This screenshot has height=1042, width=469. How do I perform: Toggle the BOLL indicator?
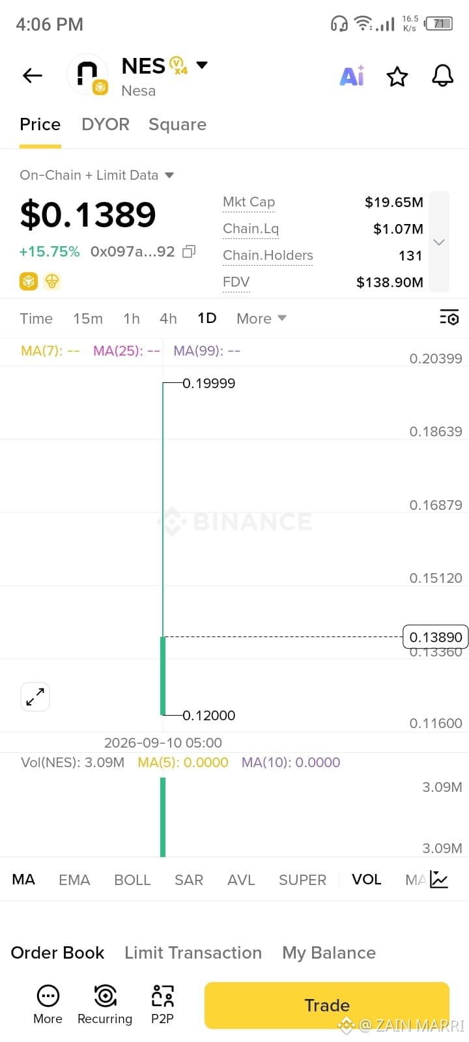click(132, 880)
